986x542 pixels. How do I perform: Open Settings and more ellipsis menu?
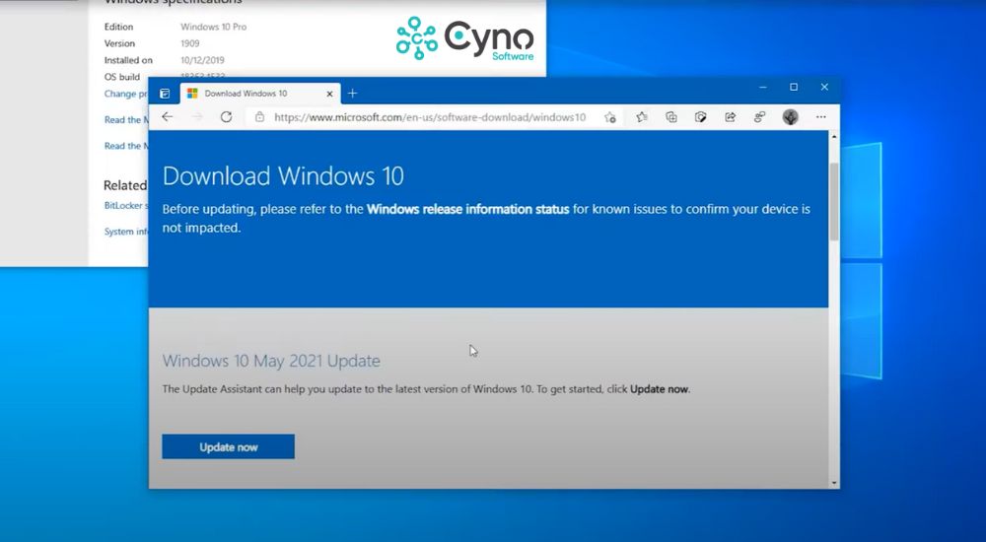pos(820,117)
